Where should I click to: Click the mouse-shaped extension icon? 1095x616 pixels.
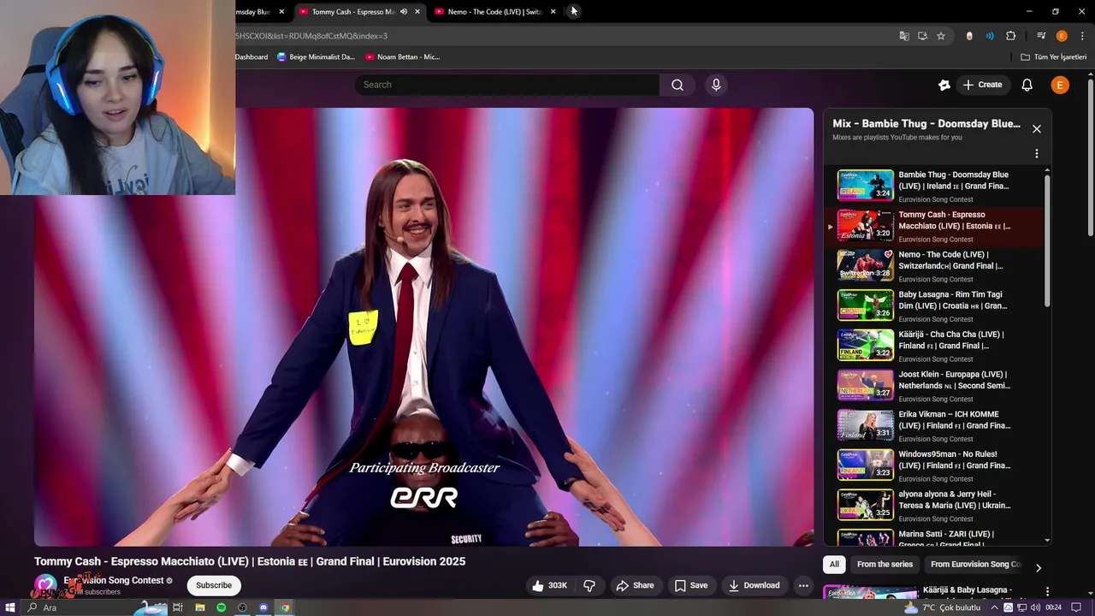pos(969,36)
